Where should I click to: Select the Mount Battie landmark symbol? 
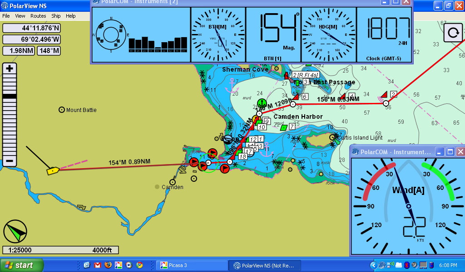(x=62, y=110)
